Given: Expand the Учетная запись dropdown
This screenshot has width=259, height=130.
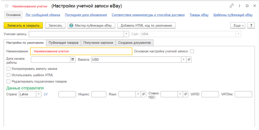Looking at the screenshot, I should [126, 34].
